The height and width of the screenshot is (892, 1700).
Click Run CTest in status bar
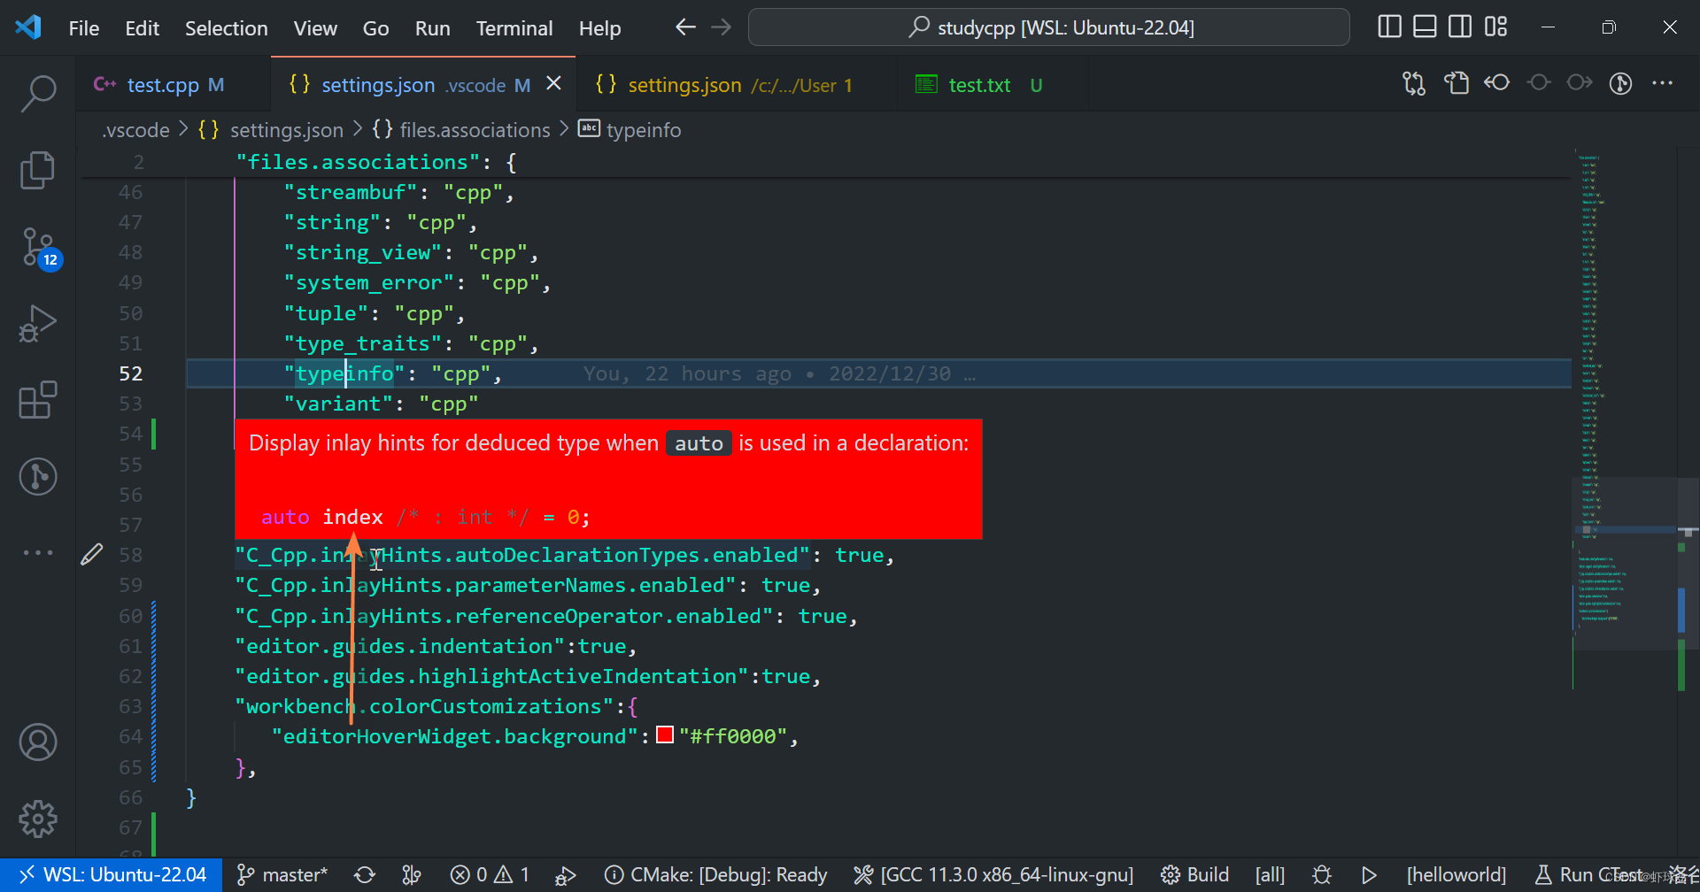(1588, 875)
